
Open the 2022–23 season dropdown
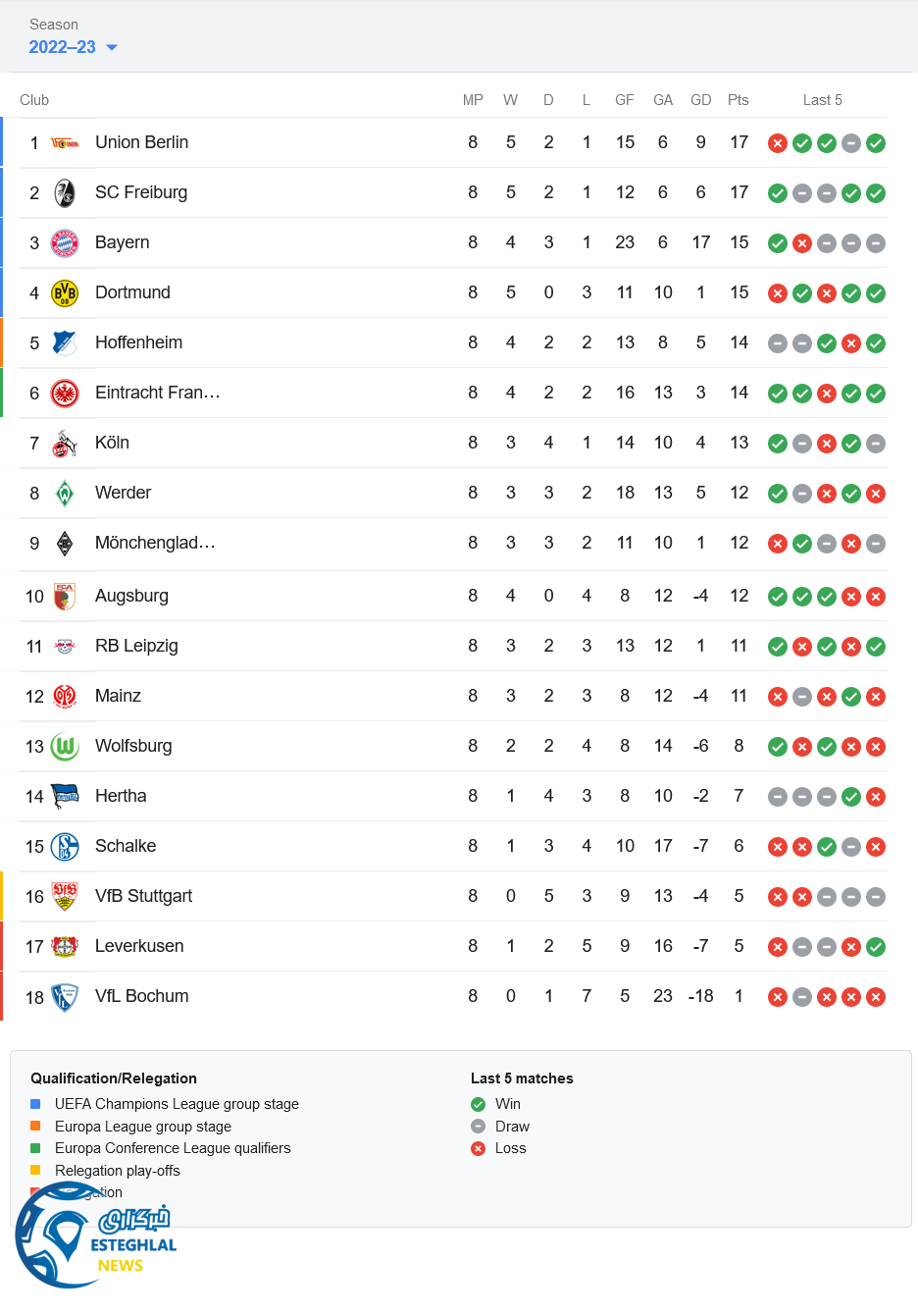tap(73, 47)
